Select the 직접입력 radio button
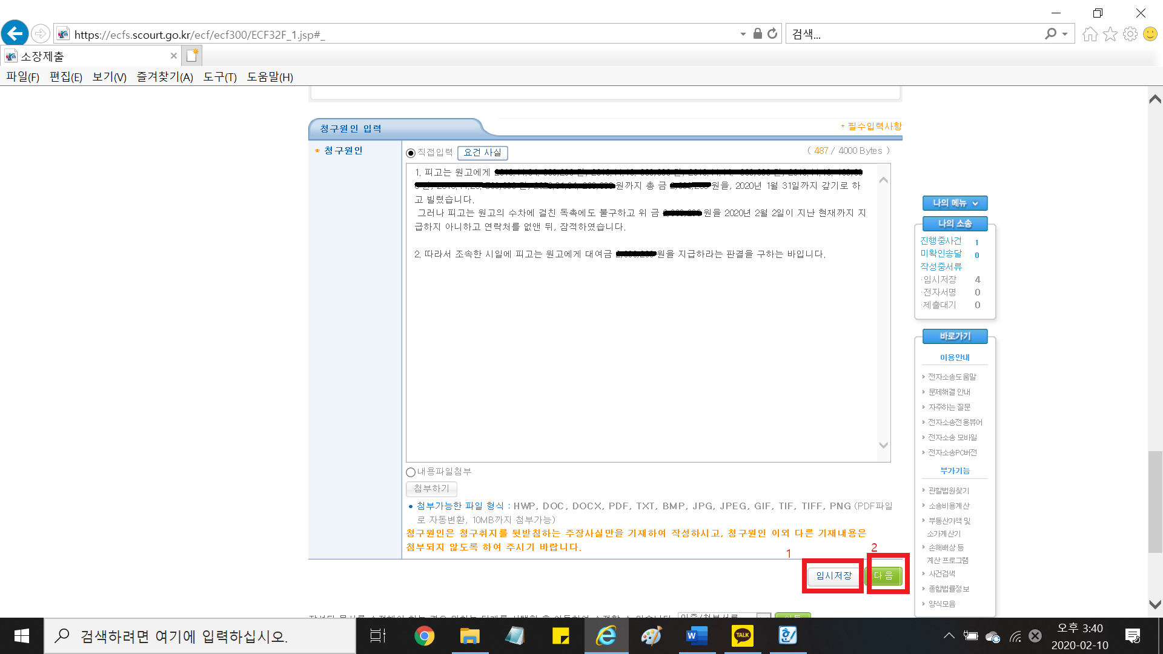Image resolution: width=1163 pixels, height=654 pixels. [411, 153]
